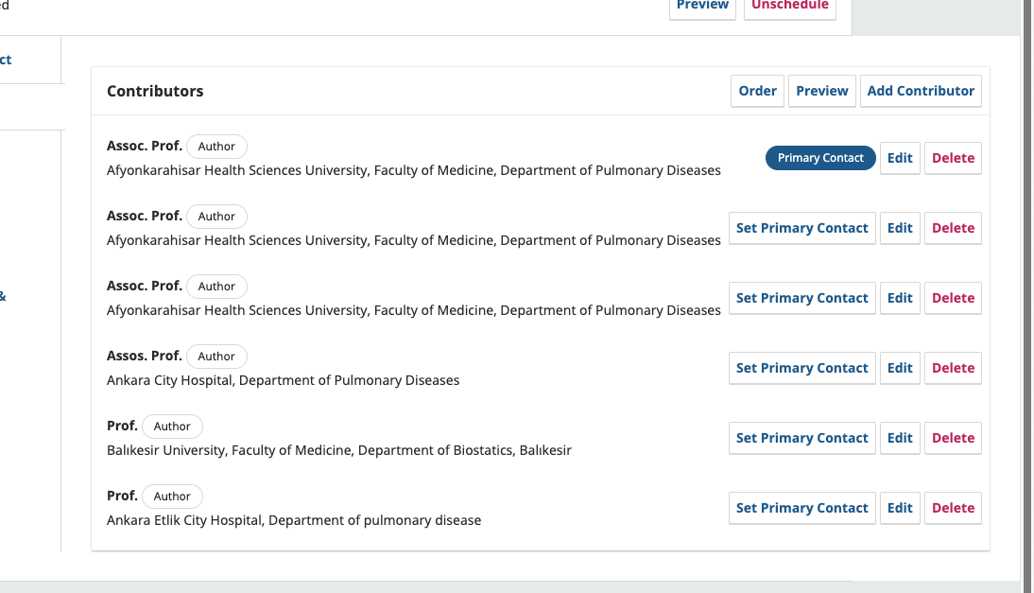Click the Add Contributor button

[920, 91]
